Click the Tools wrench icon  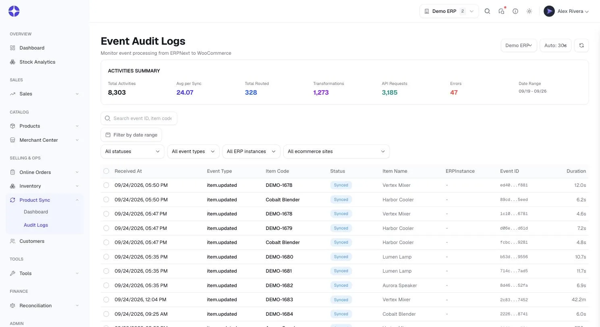tap(12, 273)
